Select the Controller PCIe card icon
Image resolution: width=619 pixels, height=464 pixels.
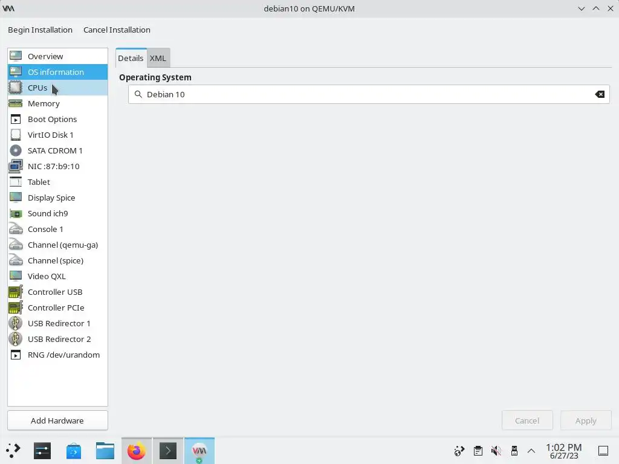(16, 308)
